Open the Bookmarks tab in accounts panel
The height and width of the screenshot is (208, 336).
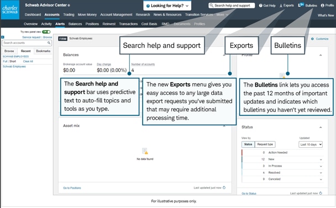(43, 51)
